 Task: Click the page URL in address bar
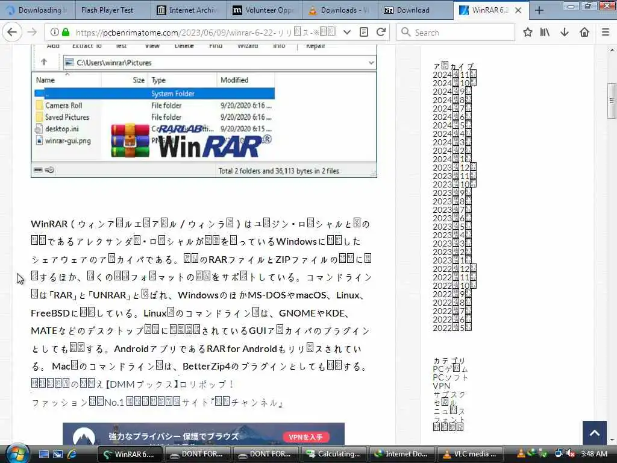coord(206,33)
